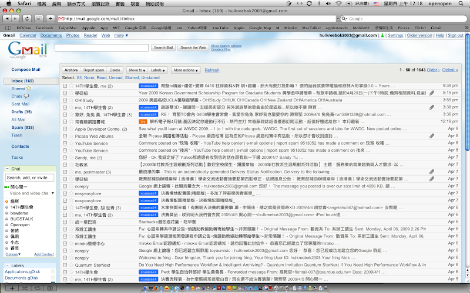Click the speech bubble beside Chats
The width and height of the screenshot is (470, 293).
(26, 96)
